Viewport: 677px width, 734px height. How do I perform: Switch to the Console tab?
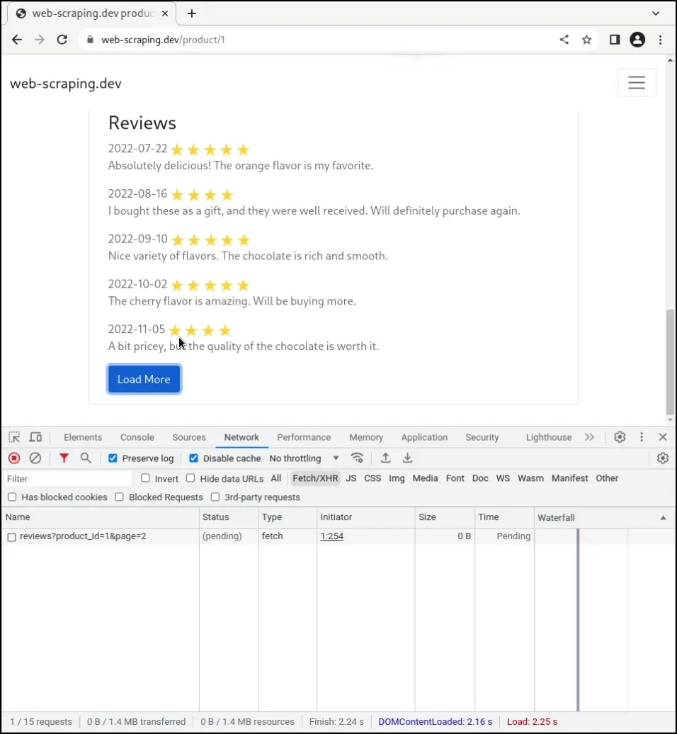pyautogui.click(x=137, y=437)
